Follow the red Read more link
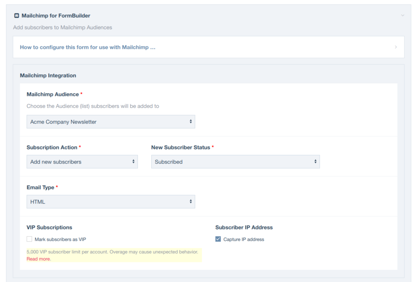Screen dimensions: 418x282 [38, 259]
